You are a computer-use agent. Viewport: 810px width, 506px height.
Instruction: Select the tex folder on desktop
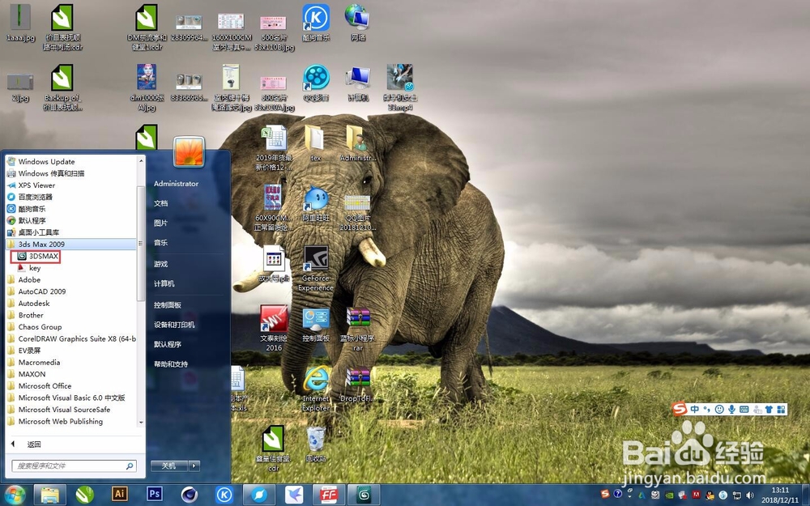click(x=315, y=143)
